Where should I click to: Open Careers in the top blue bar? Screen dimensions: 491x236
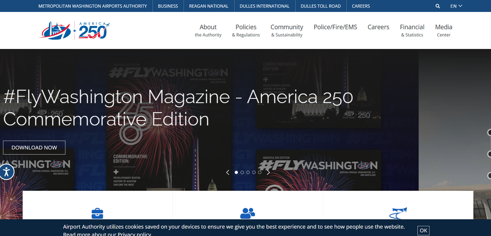pyautogui.click(x=361, y=6)
